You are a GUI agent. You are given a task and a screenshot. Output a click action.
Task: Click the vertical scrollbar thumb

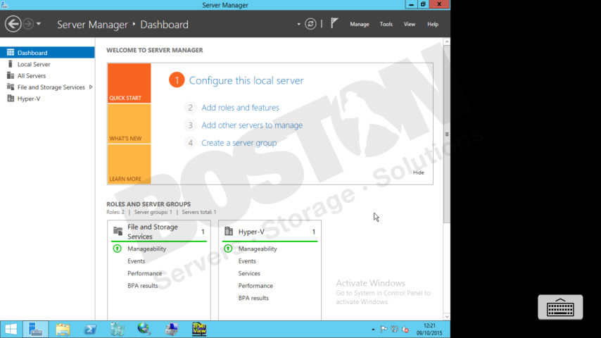coord(447,134)
